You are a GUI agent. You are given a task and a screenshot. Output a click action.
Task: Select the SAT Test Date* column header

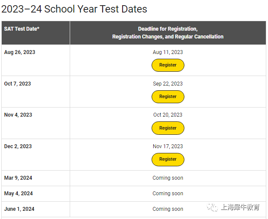36,33
